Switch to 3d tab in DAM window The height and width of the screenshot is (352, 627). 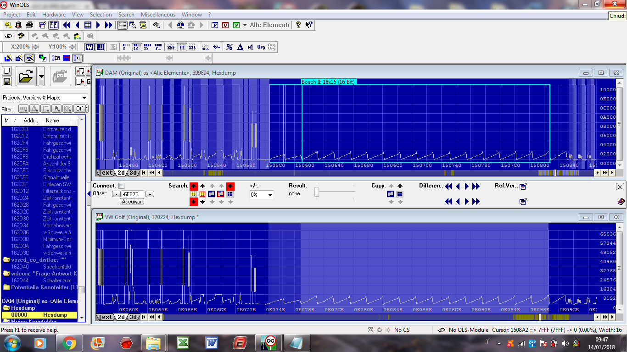pos(133,173)
